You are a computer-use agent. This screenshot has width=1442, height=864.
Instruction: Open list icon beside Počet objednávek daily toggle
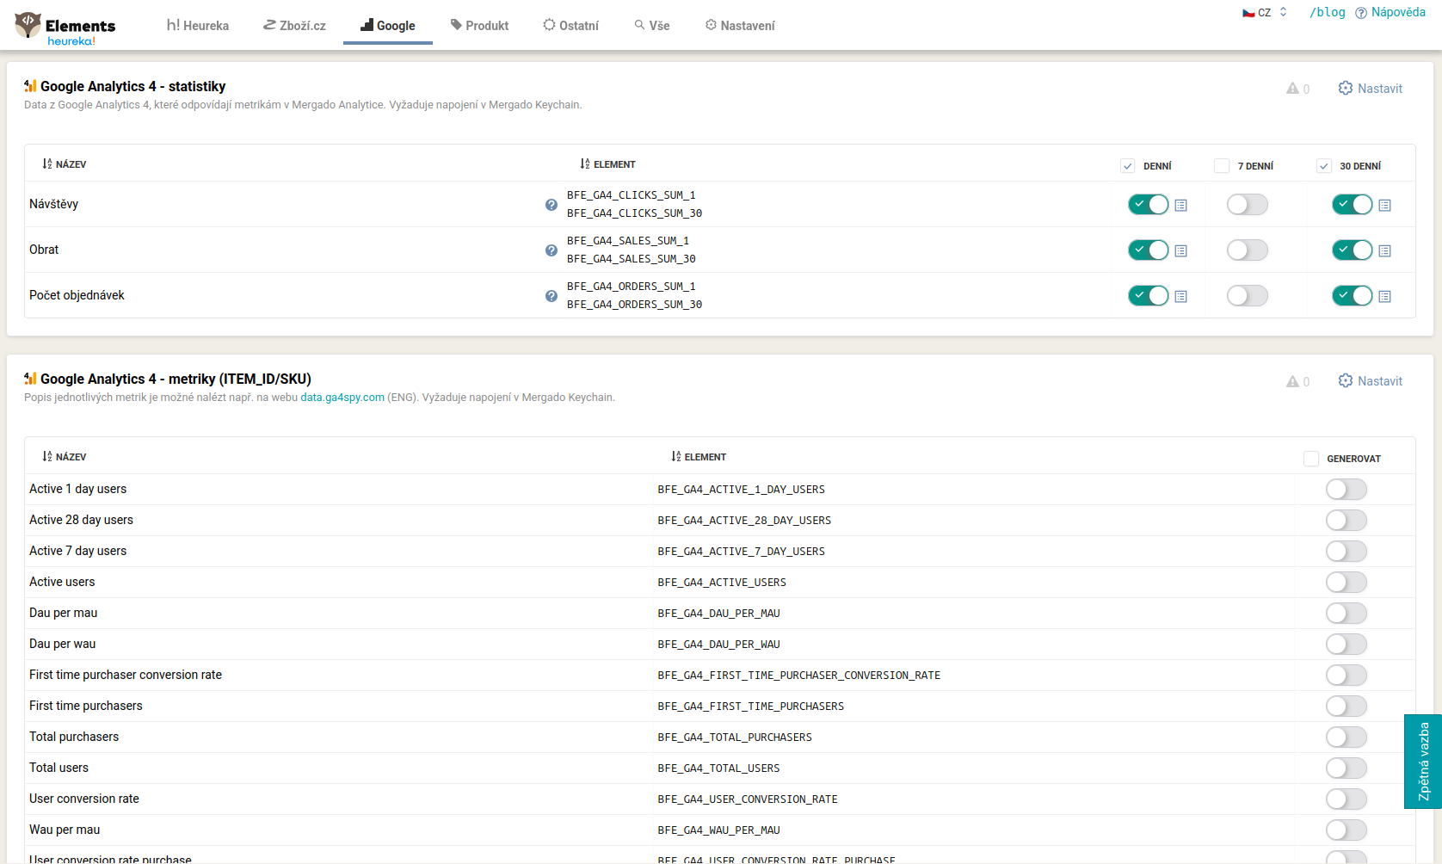[x=1181, y=297]
